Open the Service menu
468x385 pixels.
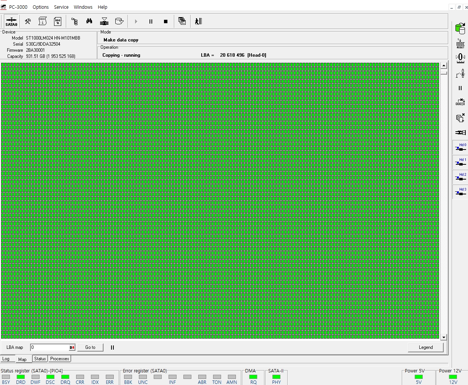pos(61,7)
